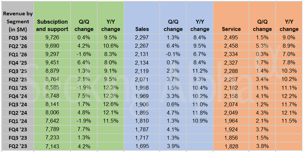Image resolution: width=303 pixels, height=152 pixels.
Task: Select the Sales column header cell
Action: pyautogui.click(x=142, y=29)
